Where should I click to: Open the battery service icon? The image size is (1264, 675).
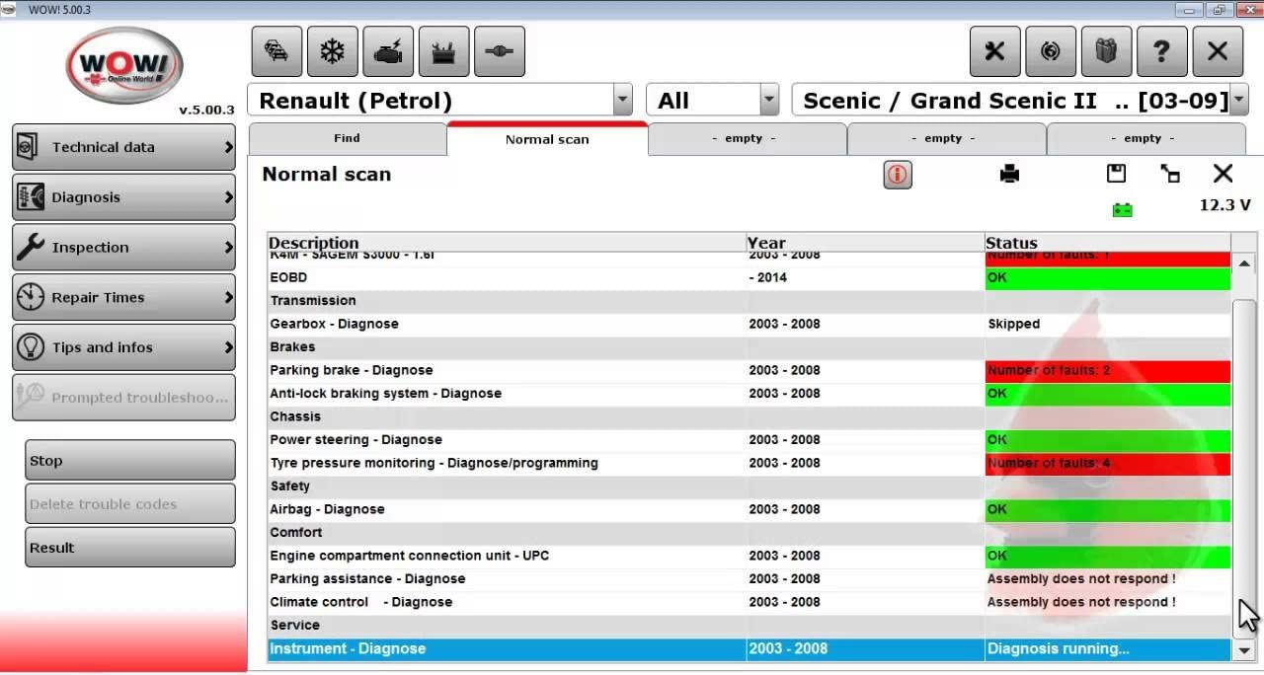click(x=443, y=51)
